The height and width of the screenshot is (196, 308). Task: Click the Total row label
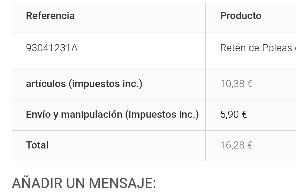37,145
